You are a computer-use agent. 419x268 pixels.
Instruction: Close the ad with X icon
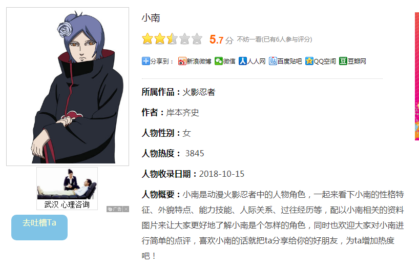point(126,209)
